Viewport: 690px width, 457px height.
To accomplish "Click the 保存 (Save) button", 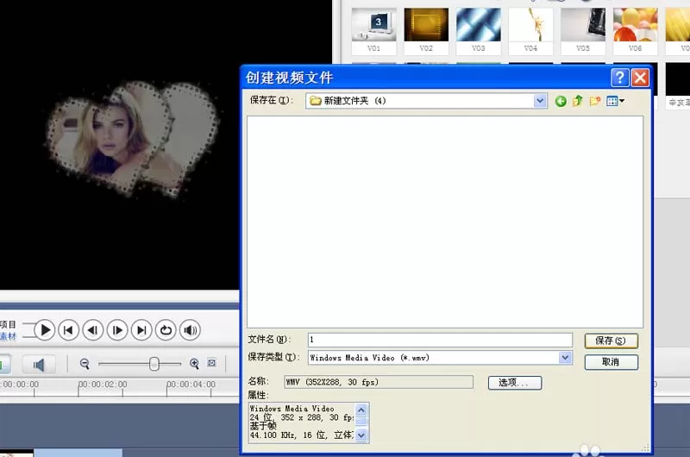I will [x=611, y=341].
